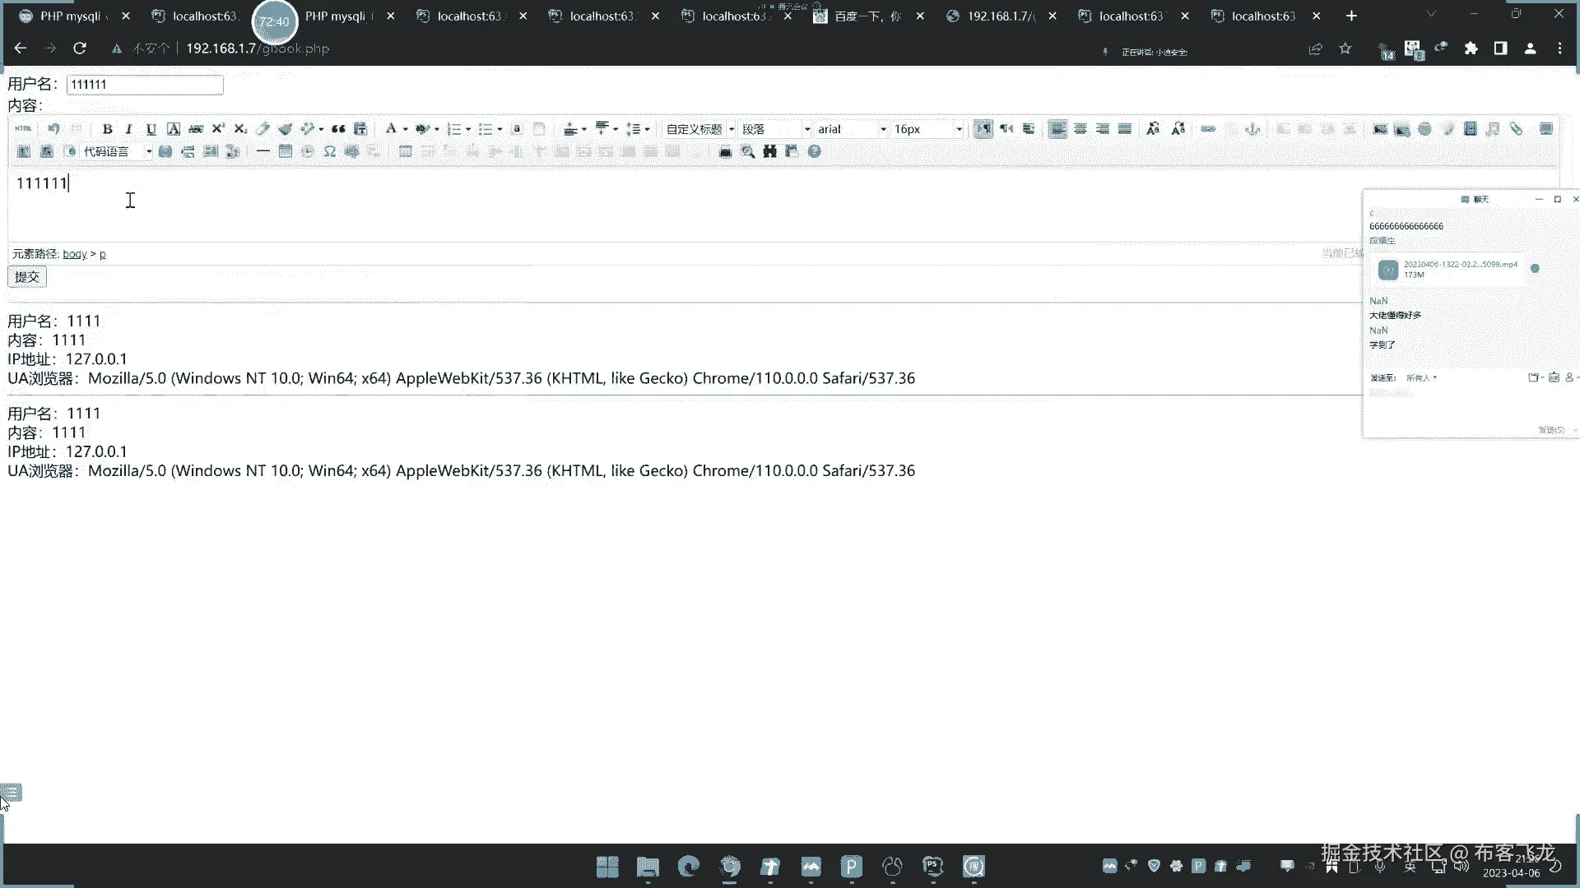This screenshot has height=888, width=1580.
Task: Open the editor help question mark icon
Action: (x=814, y=151)
